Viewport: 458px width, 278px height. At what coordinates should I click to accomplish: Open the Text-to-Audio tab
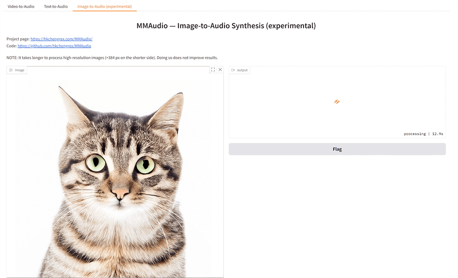pos(56,6)
